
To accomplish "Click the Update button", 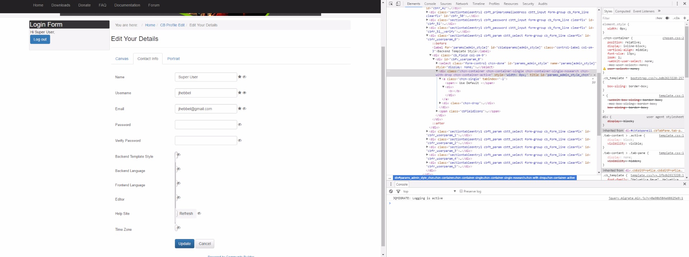I will coord(184,243).
